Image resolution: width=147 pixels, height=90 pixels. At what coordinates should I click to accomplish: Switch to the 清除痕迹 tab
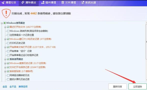click(29, 3)
